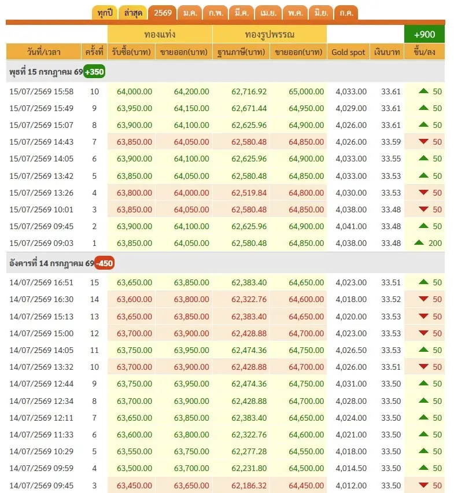Open the ก.พ. month tab

click(x=216, y=13)
